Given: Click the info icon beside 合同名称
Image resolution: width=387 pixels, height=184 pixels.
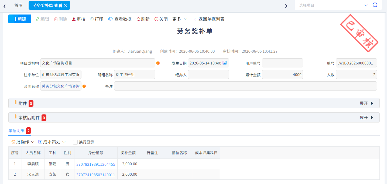Looking at the screenshot, I should [x=84, y=86].
